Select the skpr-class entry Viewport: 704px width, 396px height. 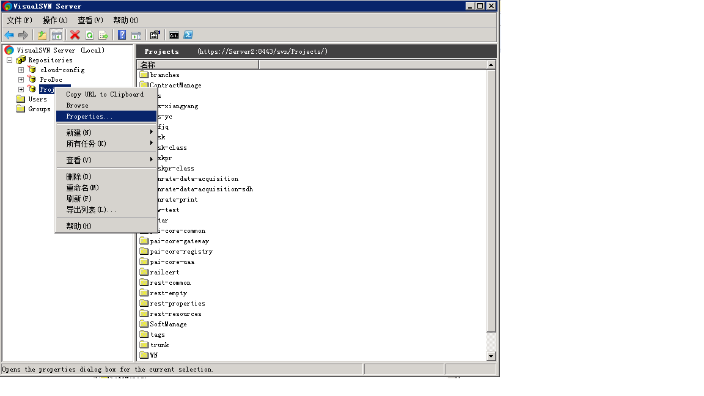pos(176,169)
